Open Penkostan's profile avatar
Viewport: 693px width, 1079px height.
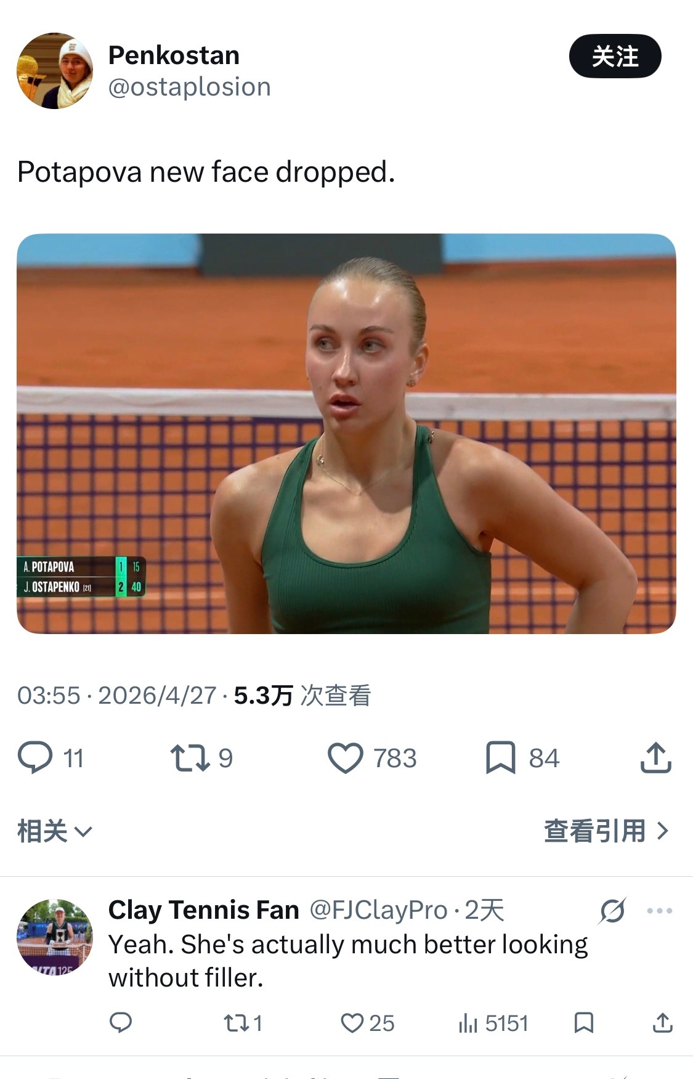pos(55,71)
